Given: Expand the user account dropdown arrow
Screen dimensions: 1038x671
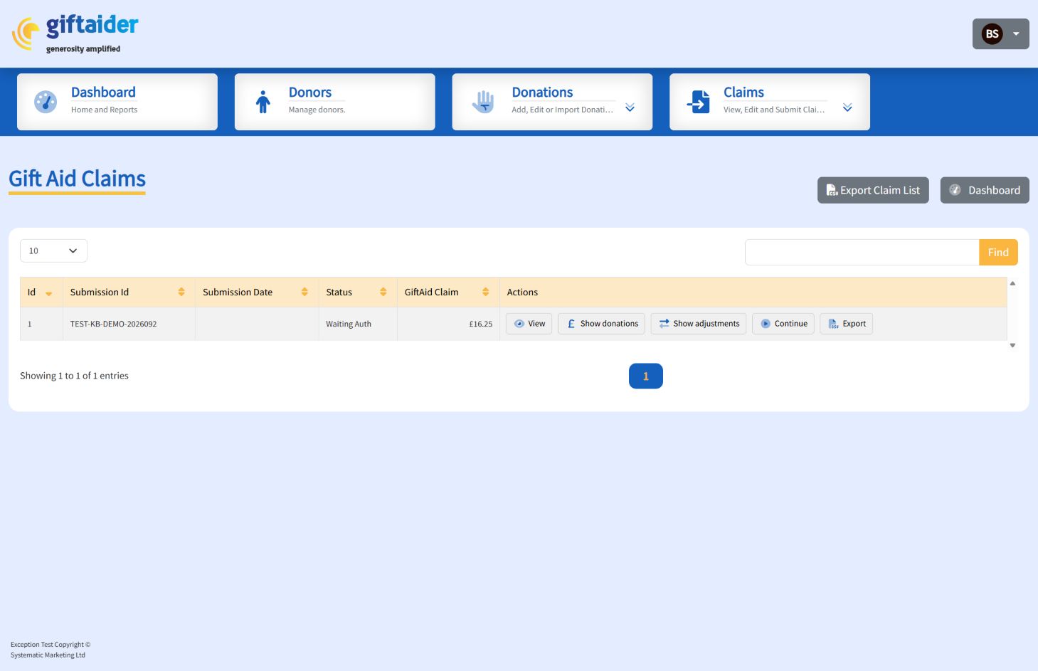Looking at the screenshot, I should [1016, 33].
